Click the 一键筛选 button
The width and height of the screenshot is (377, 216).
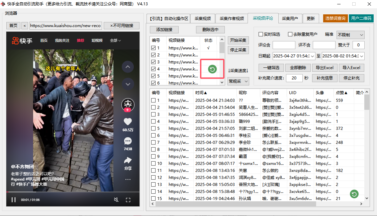(x=271, y=68)
